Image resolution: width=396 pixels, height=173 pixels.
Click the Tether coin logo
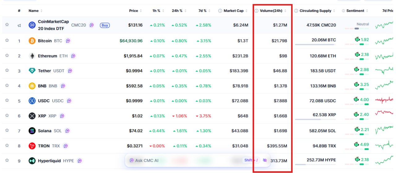pos(32,71)
